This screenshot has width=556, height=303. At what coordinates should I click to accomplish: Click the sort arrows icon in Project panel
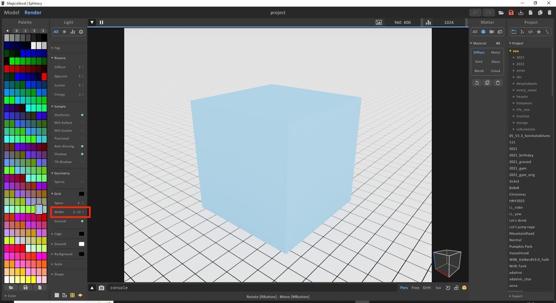547,32
